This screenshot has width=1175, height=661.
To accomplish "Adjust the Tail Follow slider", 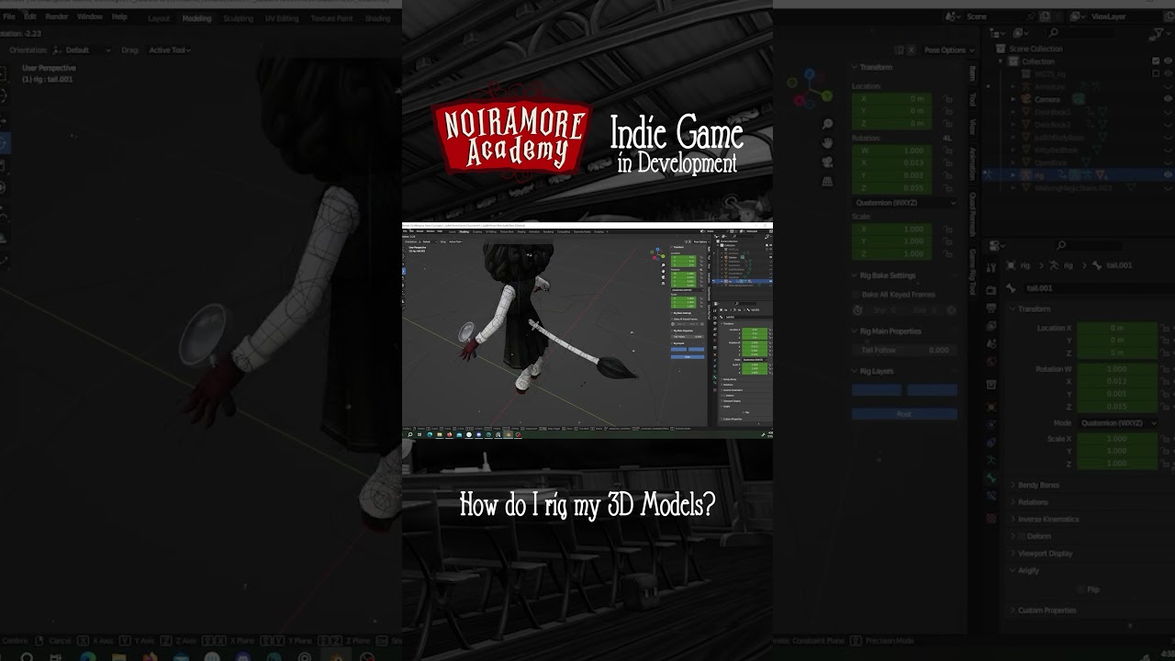I will 904,350.
